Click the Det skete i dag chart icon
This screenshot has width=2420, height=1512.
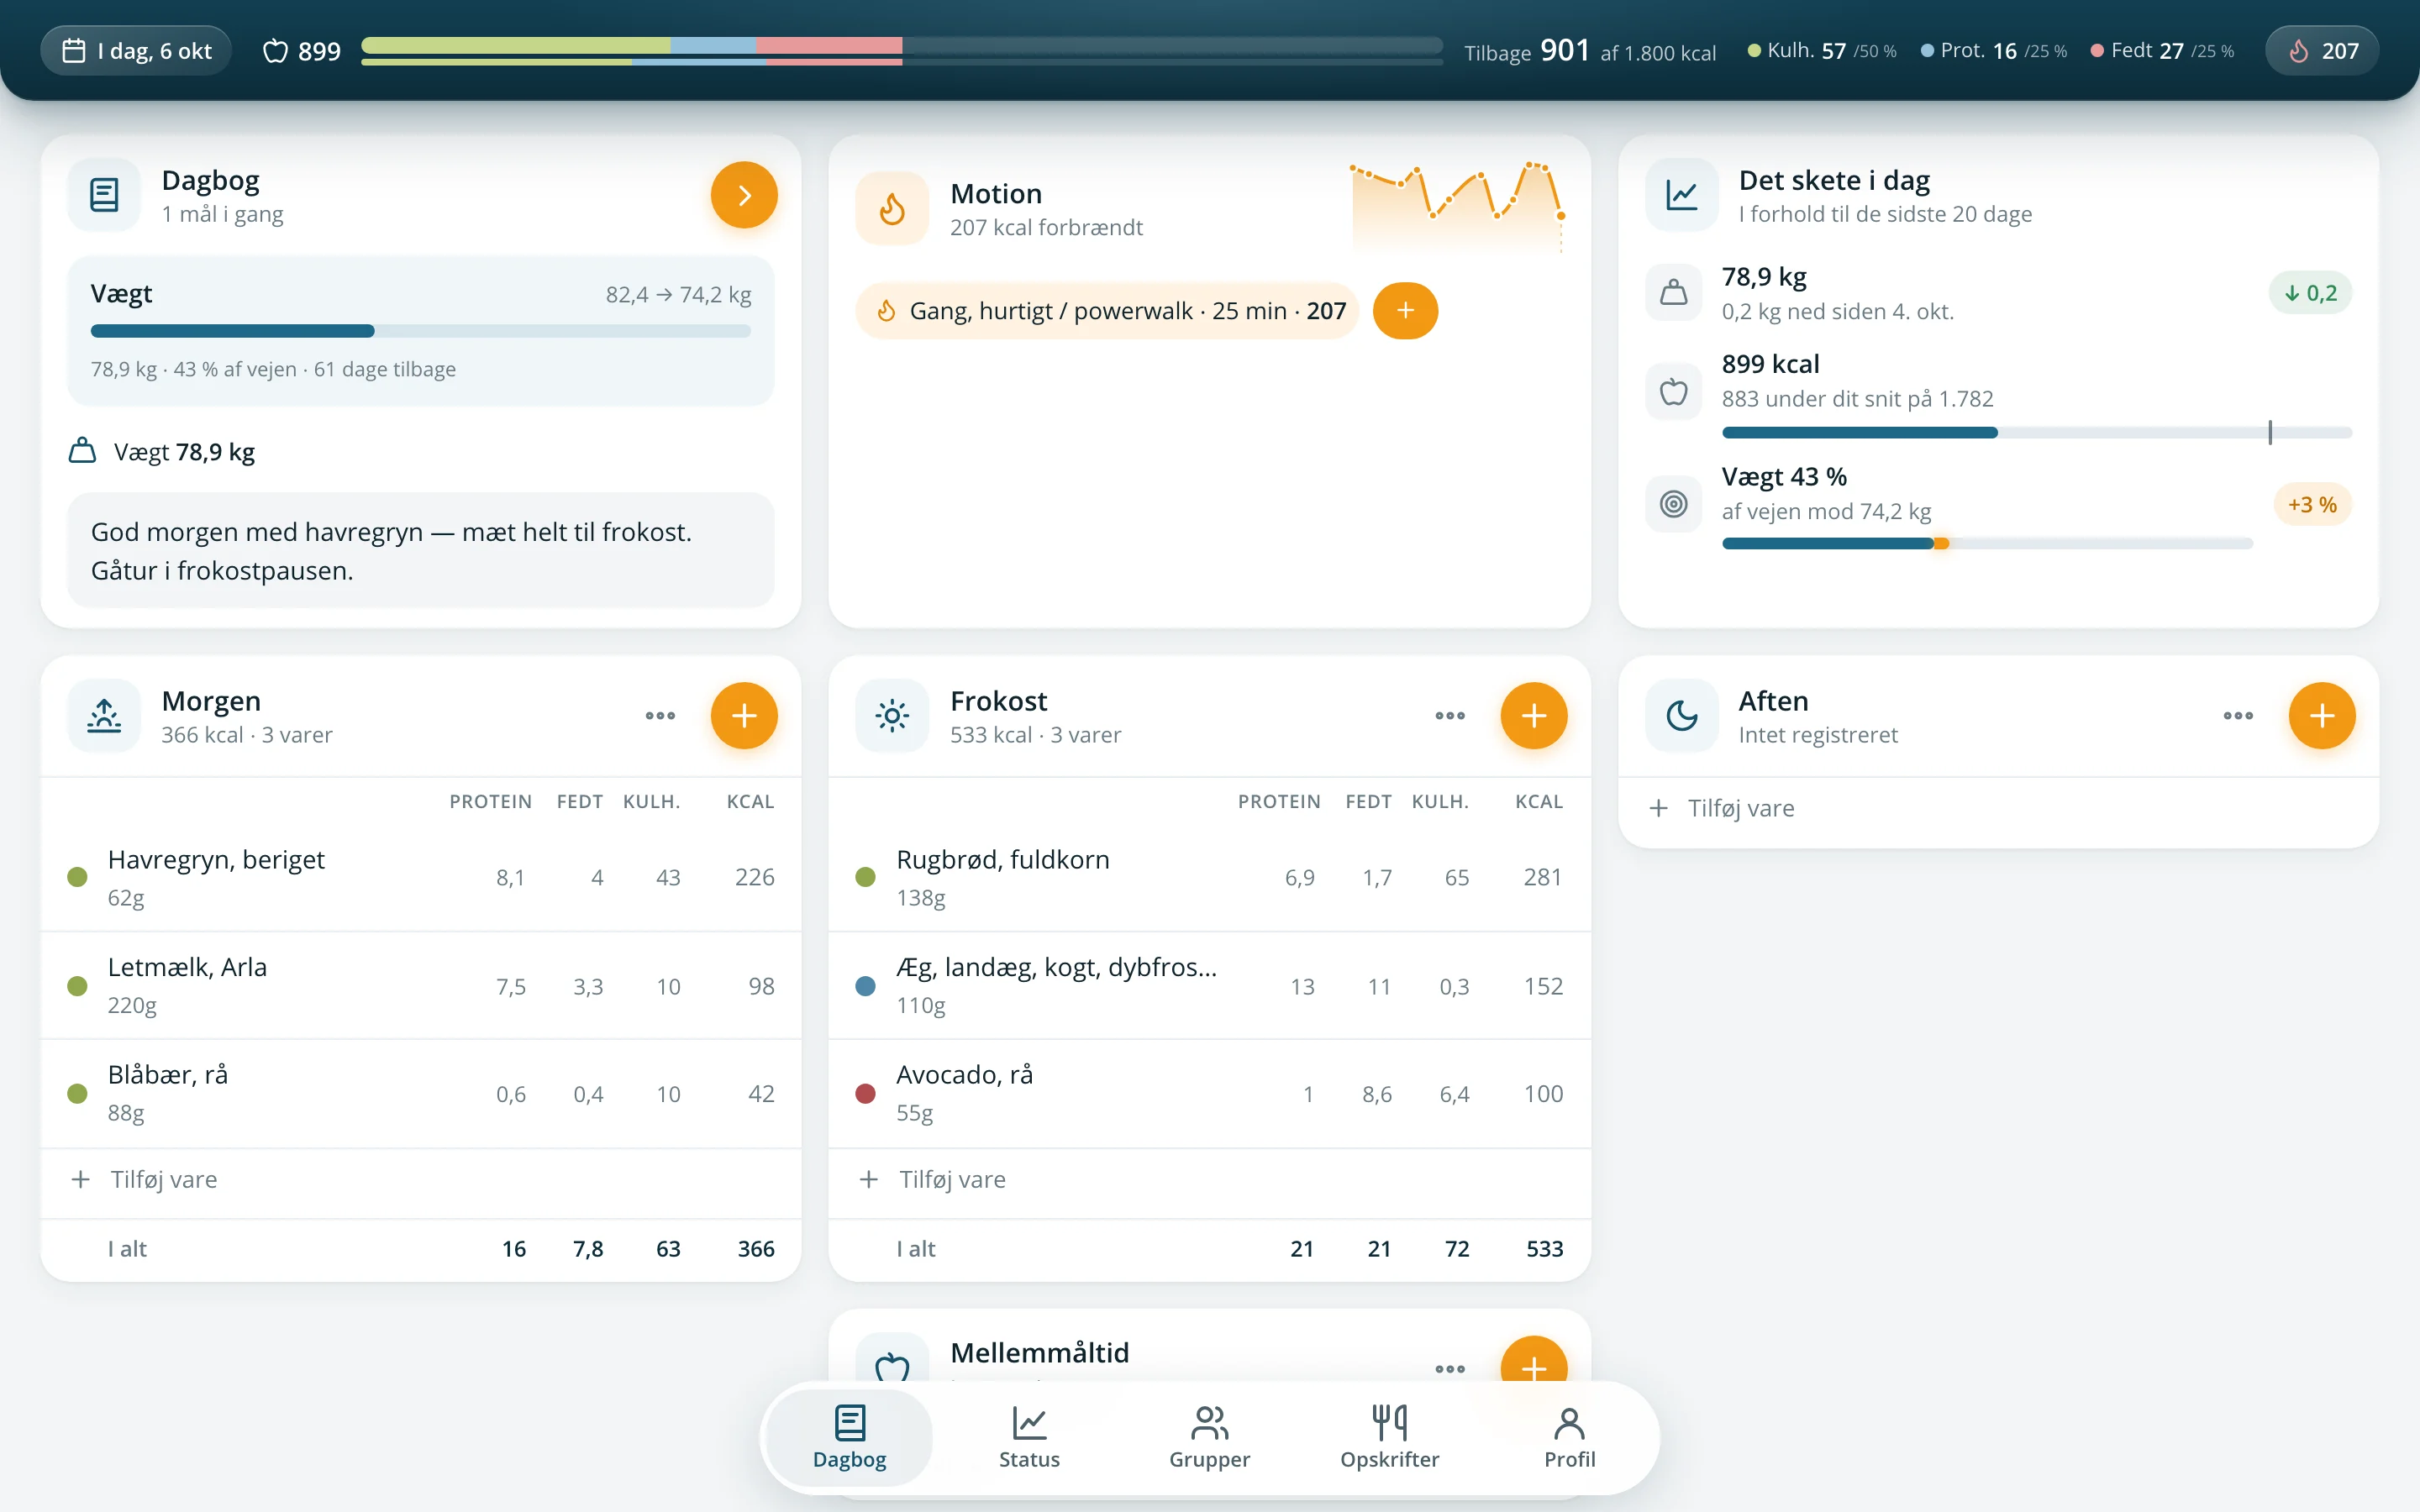pos(1682,195)
